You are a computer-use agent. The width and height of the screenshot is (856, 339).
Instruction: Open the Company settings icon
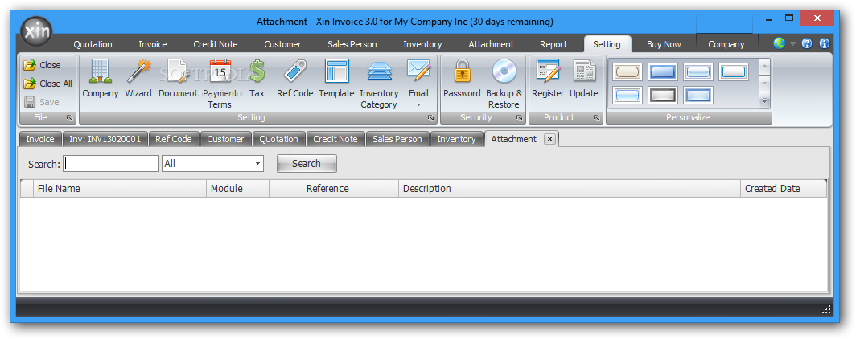[x=101, y=80]
